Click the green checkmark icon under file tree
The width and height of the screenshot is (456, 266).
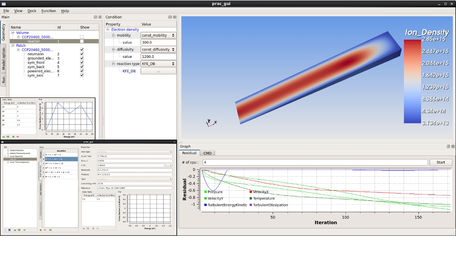coord(24,230)
